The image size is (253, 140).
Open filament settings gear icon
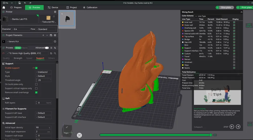tap(55, 35)
